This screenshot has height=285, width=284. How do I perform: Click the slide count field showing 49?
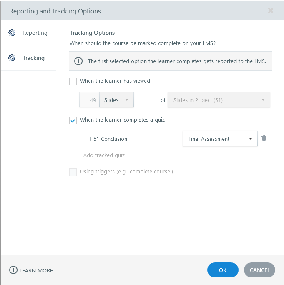pyautogui.click(x=90, y=100)
